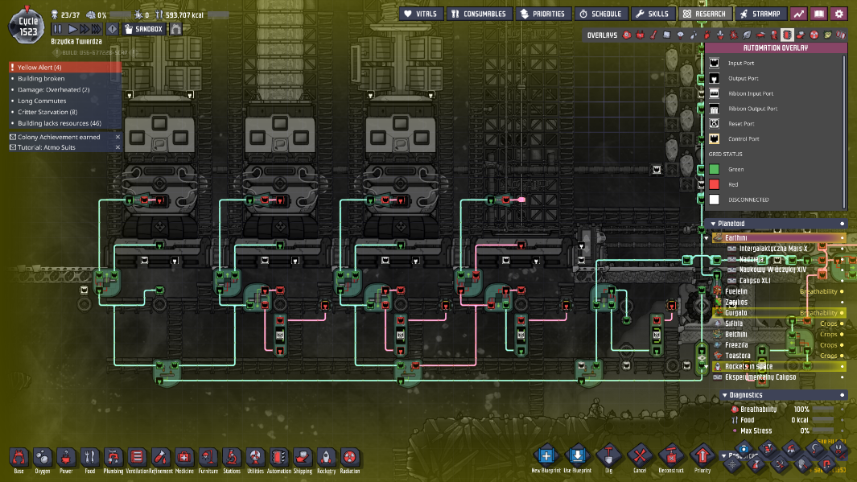
Task: Open the Oxygen build category
Action: [x=42, y=460]
